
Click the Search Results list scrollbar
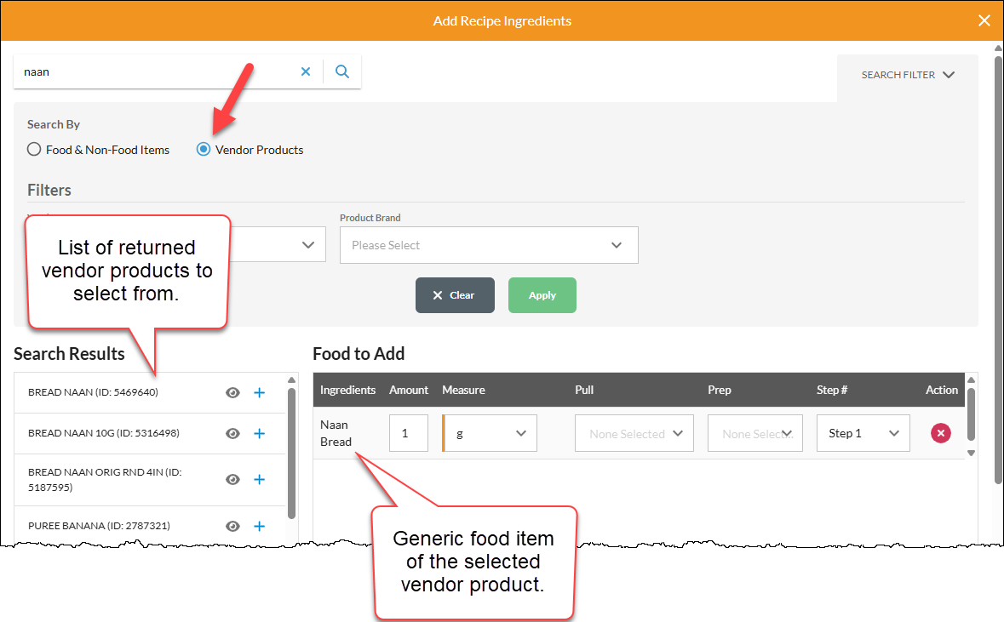291,453
